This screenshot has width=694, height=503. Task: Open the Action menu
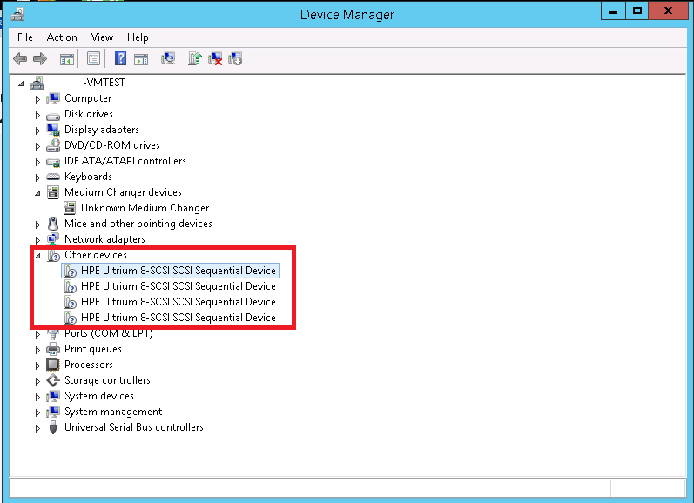point(62,37)
